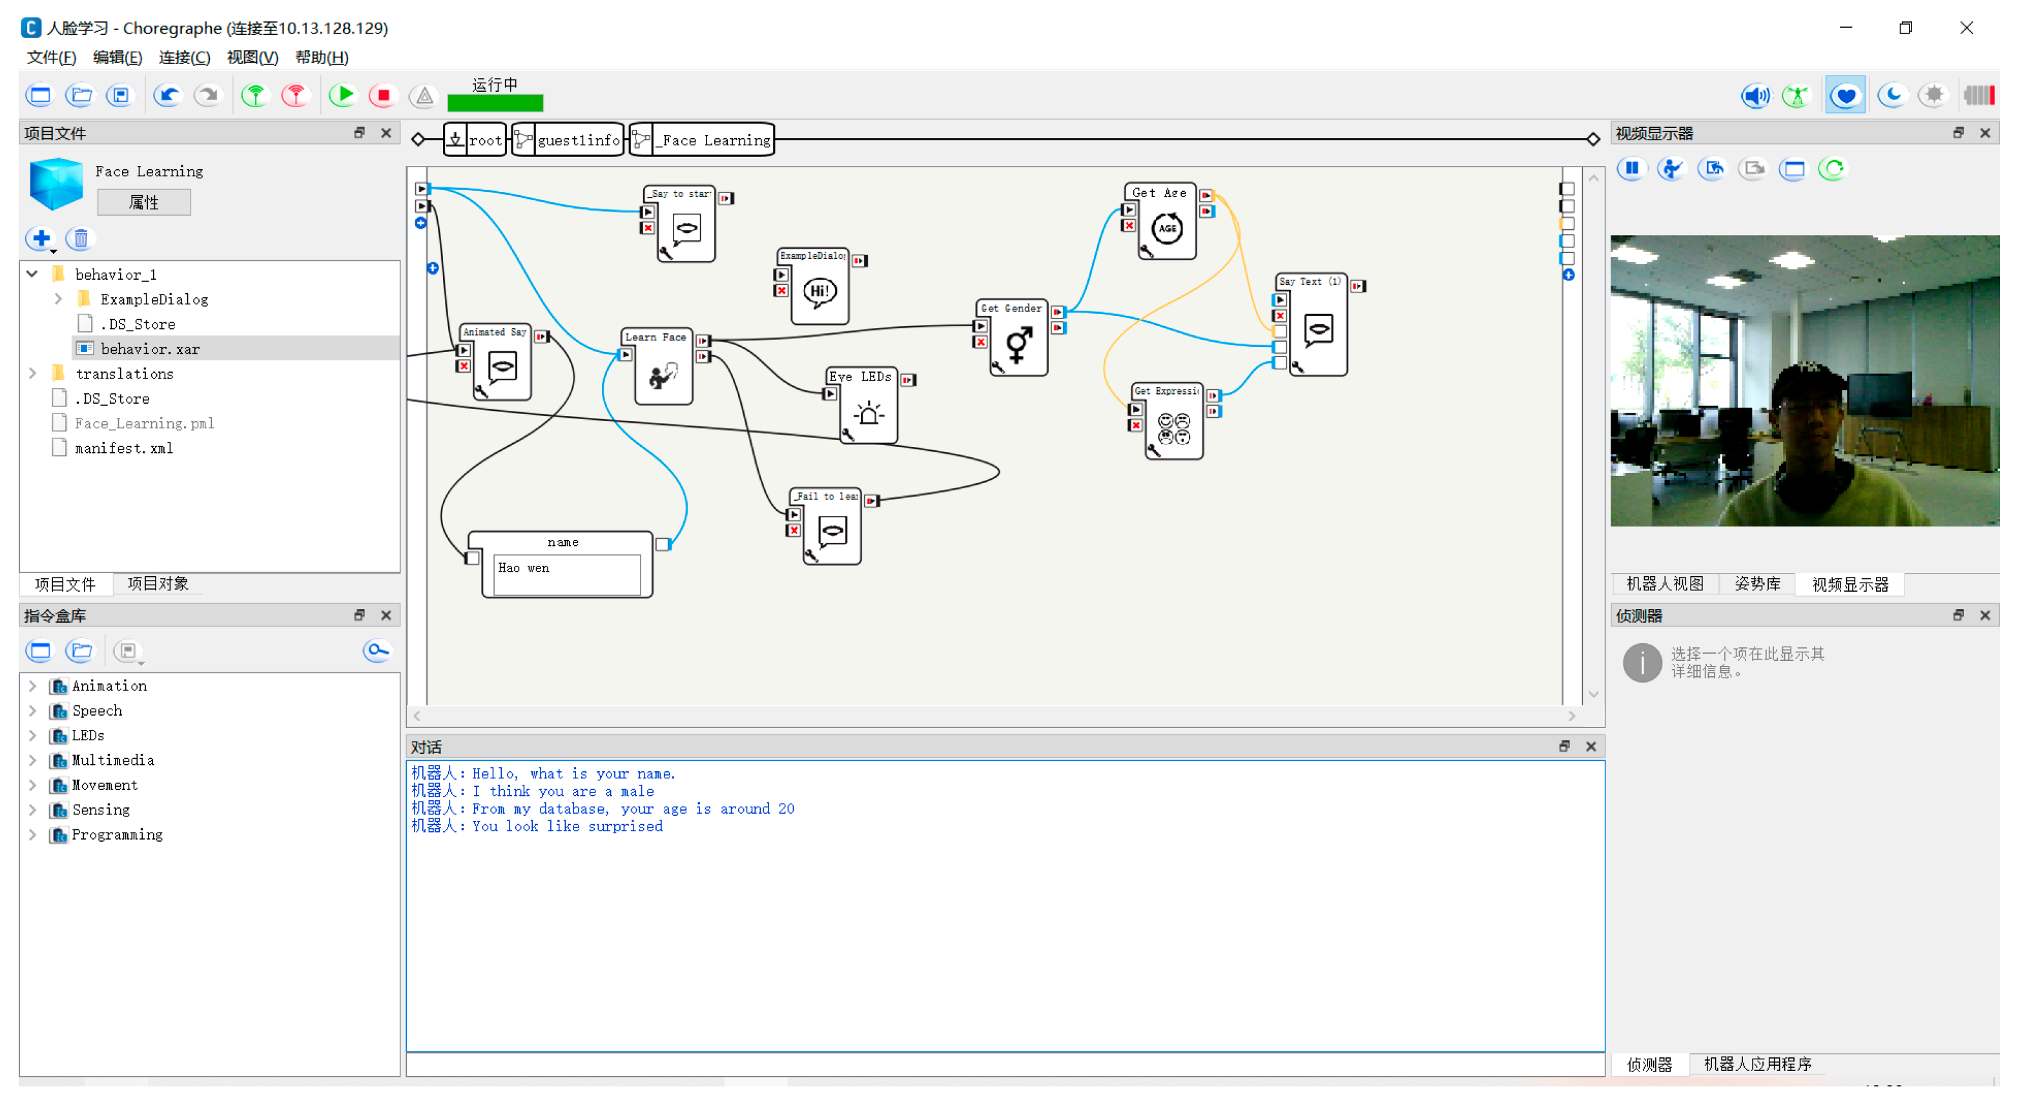
Task: Click the search icon in box library
Action: (377, 650)
